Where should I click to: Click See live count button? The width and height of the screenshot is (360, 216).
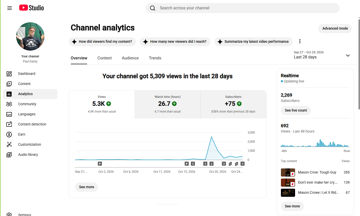[296, 110]
